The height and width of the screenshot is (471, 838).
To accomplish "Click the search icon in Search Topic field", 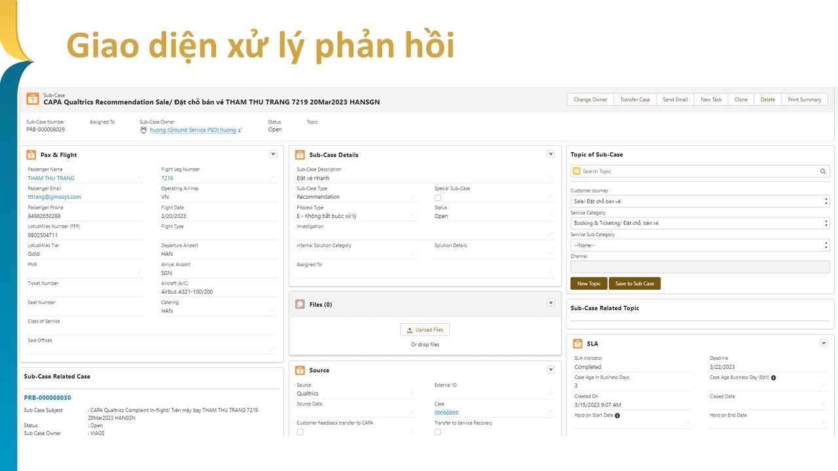I will [x=823, y=171].
